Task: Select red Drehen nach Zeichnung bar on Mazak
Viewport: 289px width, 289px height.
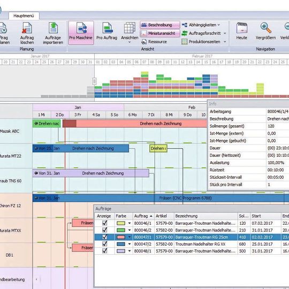Action: (135, 124)
